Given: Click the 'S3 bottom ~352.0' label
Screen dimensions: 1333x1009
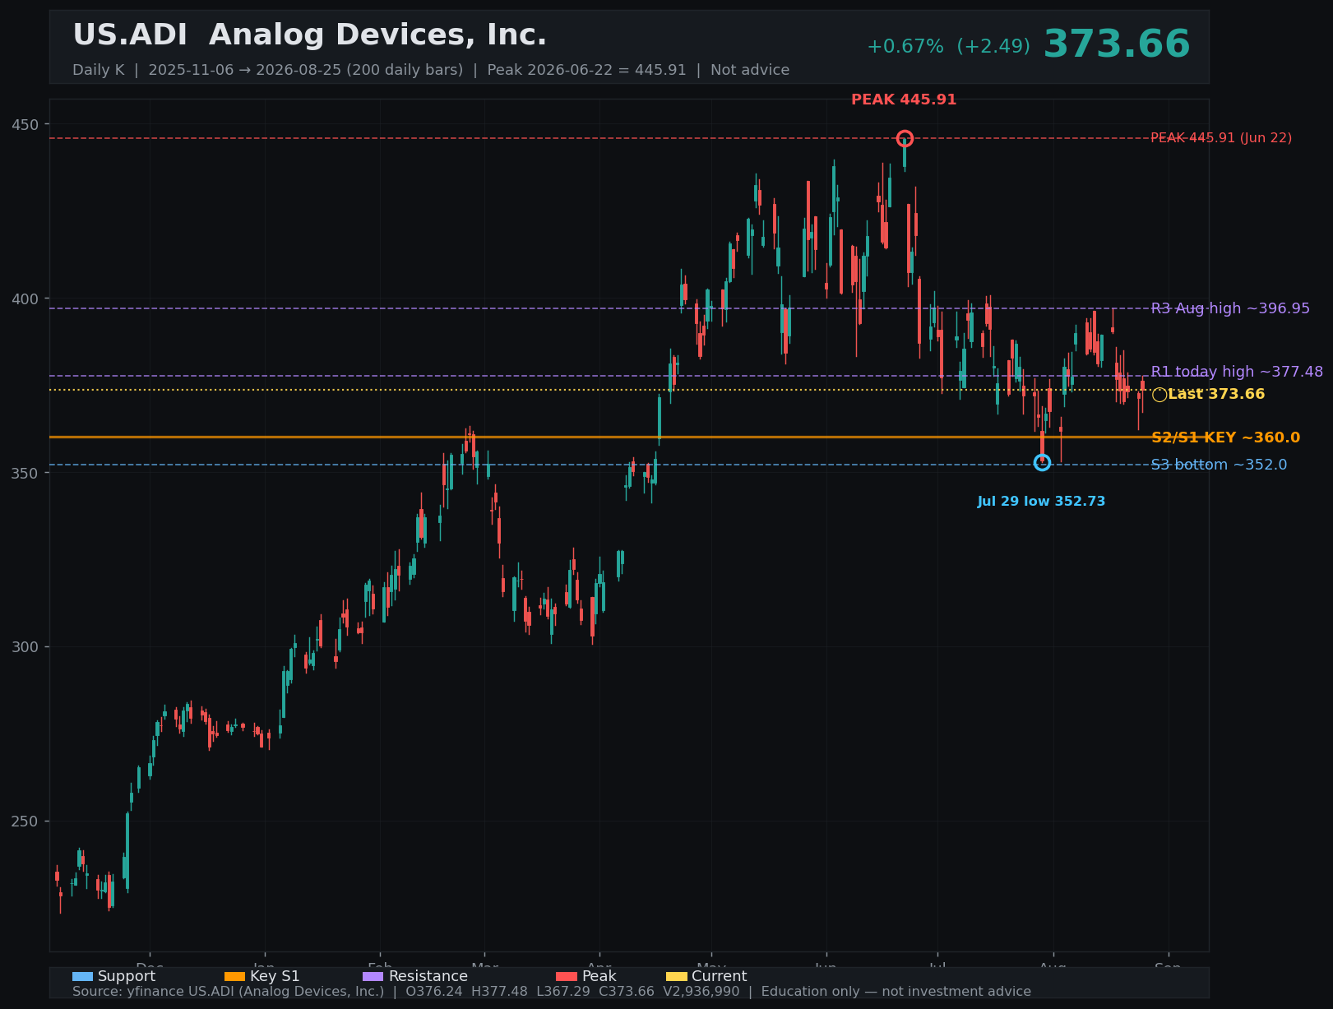Looking at the screenshot, I should point(1219,465).
